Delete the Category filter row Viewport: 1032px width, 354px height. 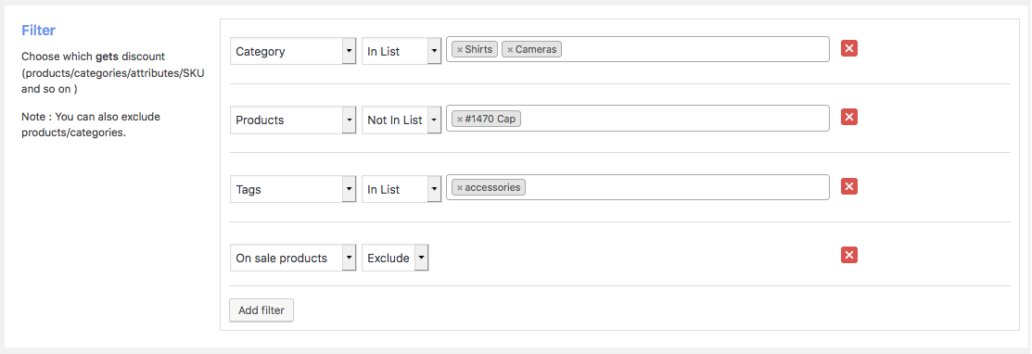[849, 49]
